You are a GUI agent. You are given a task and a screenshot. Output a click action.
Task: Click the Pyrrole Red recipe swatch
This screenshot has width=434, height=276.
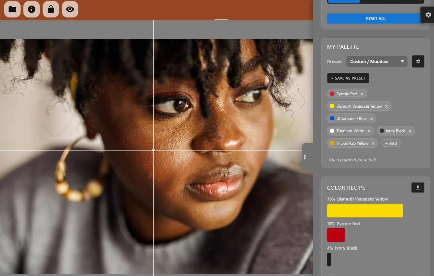pos(336,235)
